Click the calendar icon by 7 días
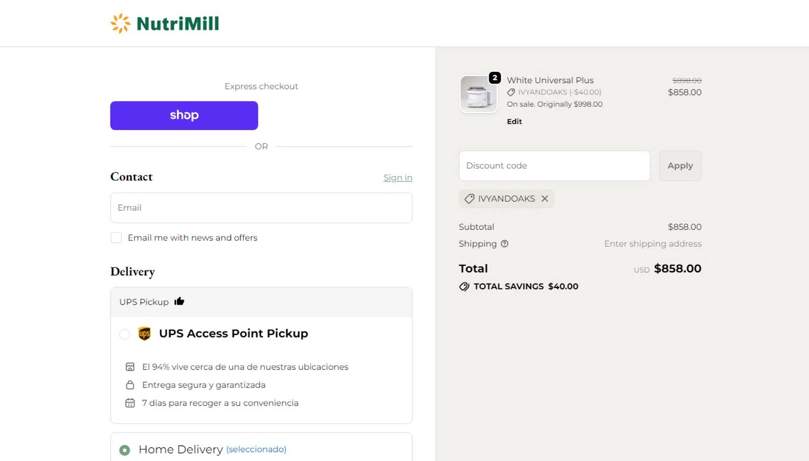The image size is (809, 461). (130, 403)
